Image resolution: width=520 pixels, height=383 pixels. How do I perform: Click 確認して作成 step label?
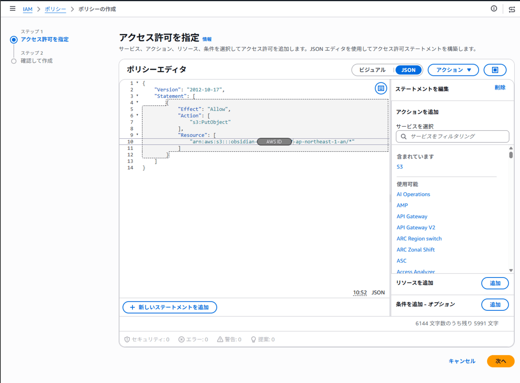(37, 61)
